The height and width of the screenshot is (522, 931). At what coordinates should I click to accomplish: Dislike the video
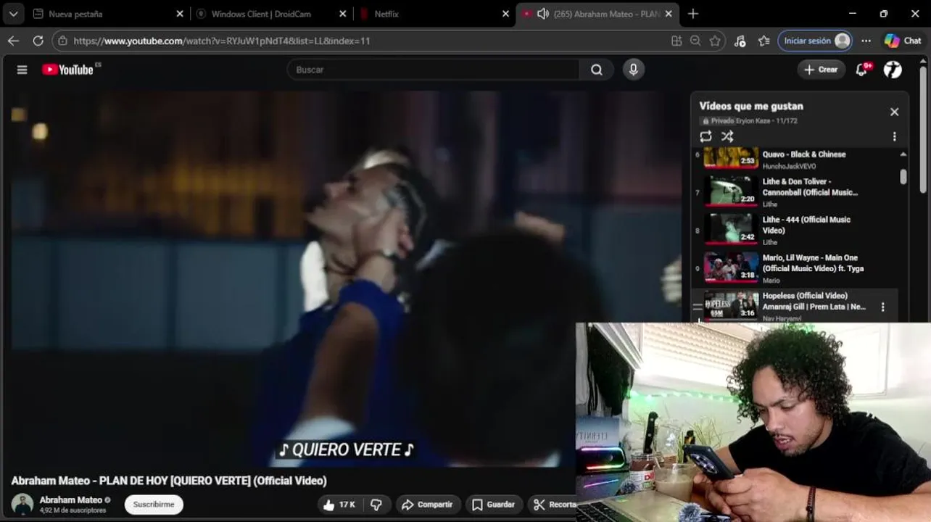click(x=376, y=505)
